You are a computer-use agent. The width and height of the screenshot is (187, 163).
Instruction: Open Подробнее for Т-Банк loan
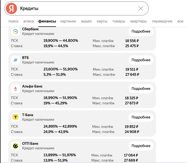pos(141,117)
